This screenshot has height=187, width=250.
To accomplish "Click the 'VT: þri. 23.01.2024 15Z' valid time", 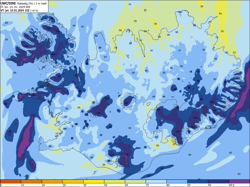I will (15, 10).
